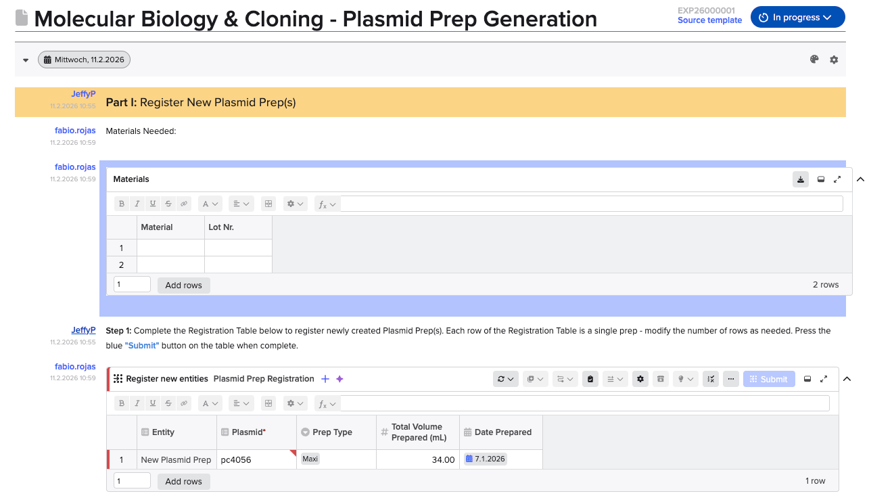Click the Submit button on the registration table

(x=768, y=379)
